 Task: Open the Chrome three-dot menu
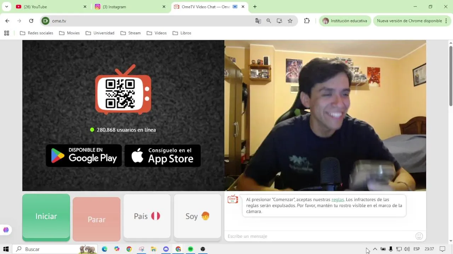[x=446, y=21]
